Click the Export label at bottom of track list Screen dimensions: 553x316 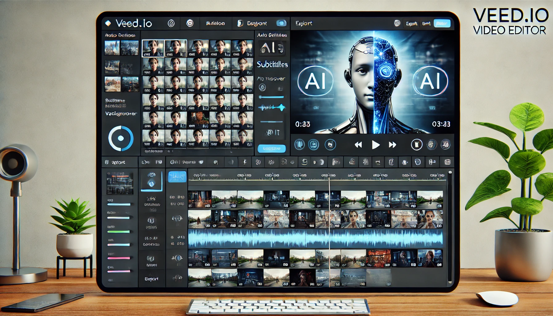pos(152,279)
